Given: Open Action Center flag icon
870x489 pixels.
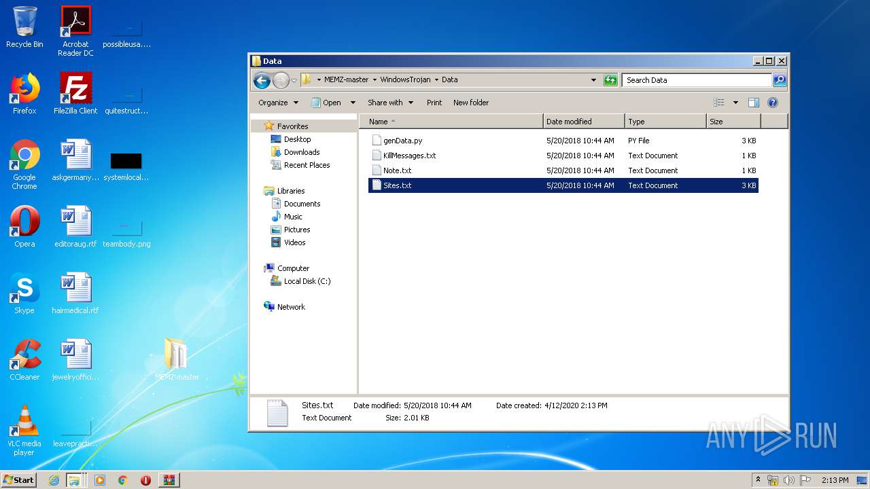Looking at the screenshot, I should click(x=805, y=480).
